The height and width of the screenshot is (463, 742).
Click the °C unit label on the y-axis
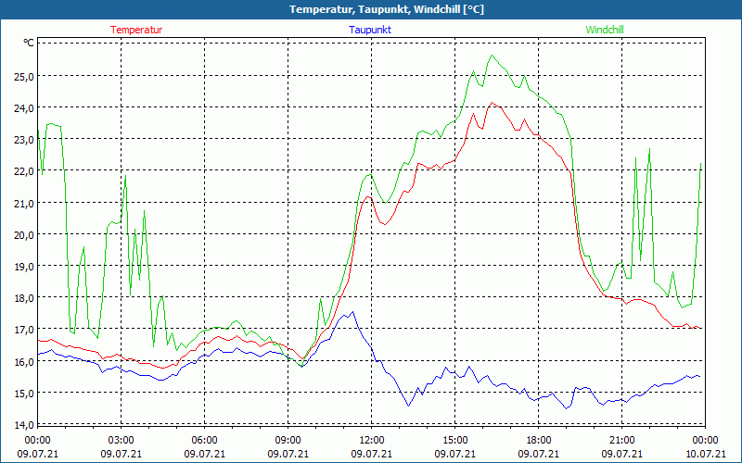click(29, 43)
